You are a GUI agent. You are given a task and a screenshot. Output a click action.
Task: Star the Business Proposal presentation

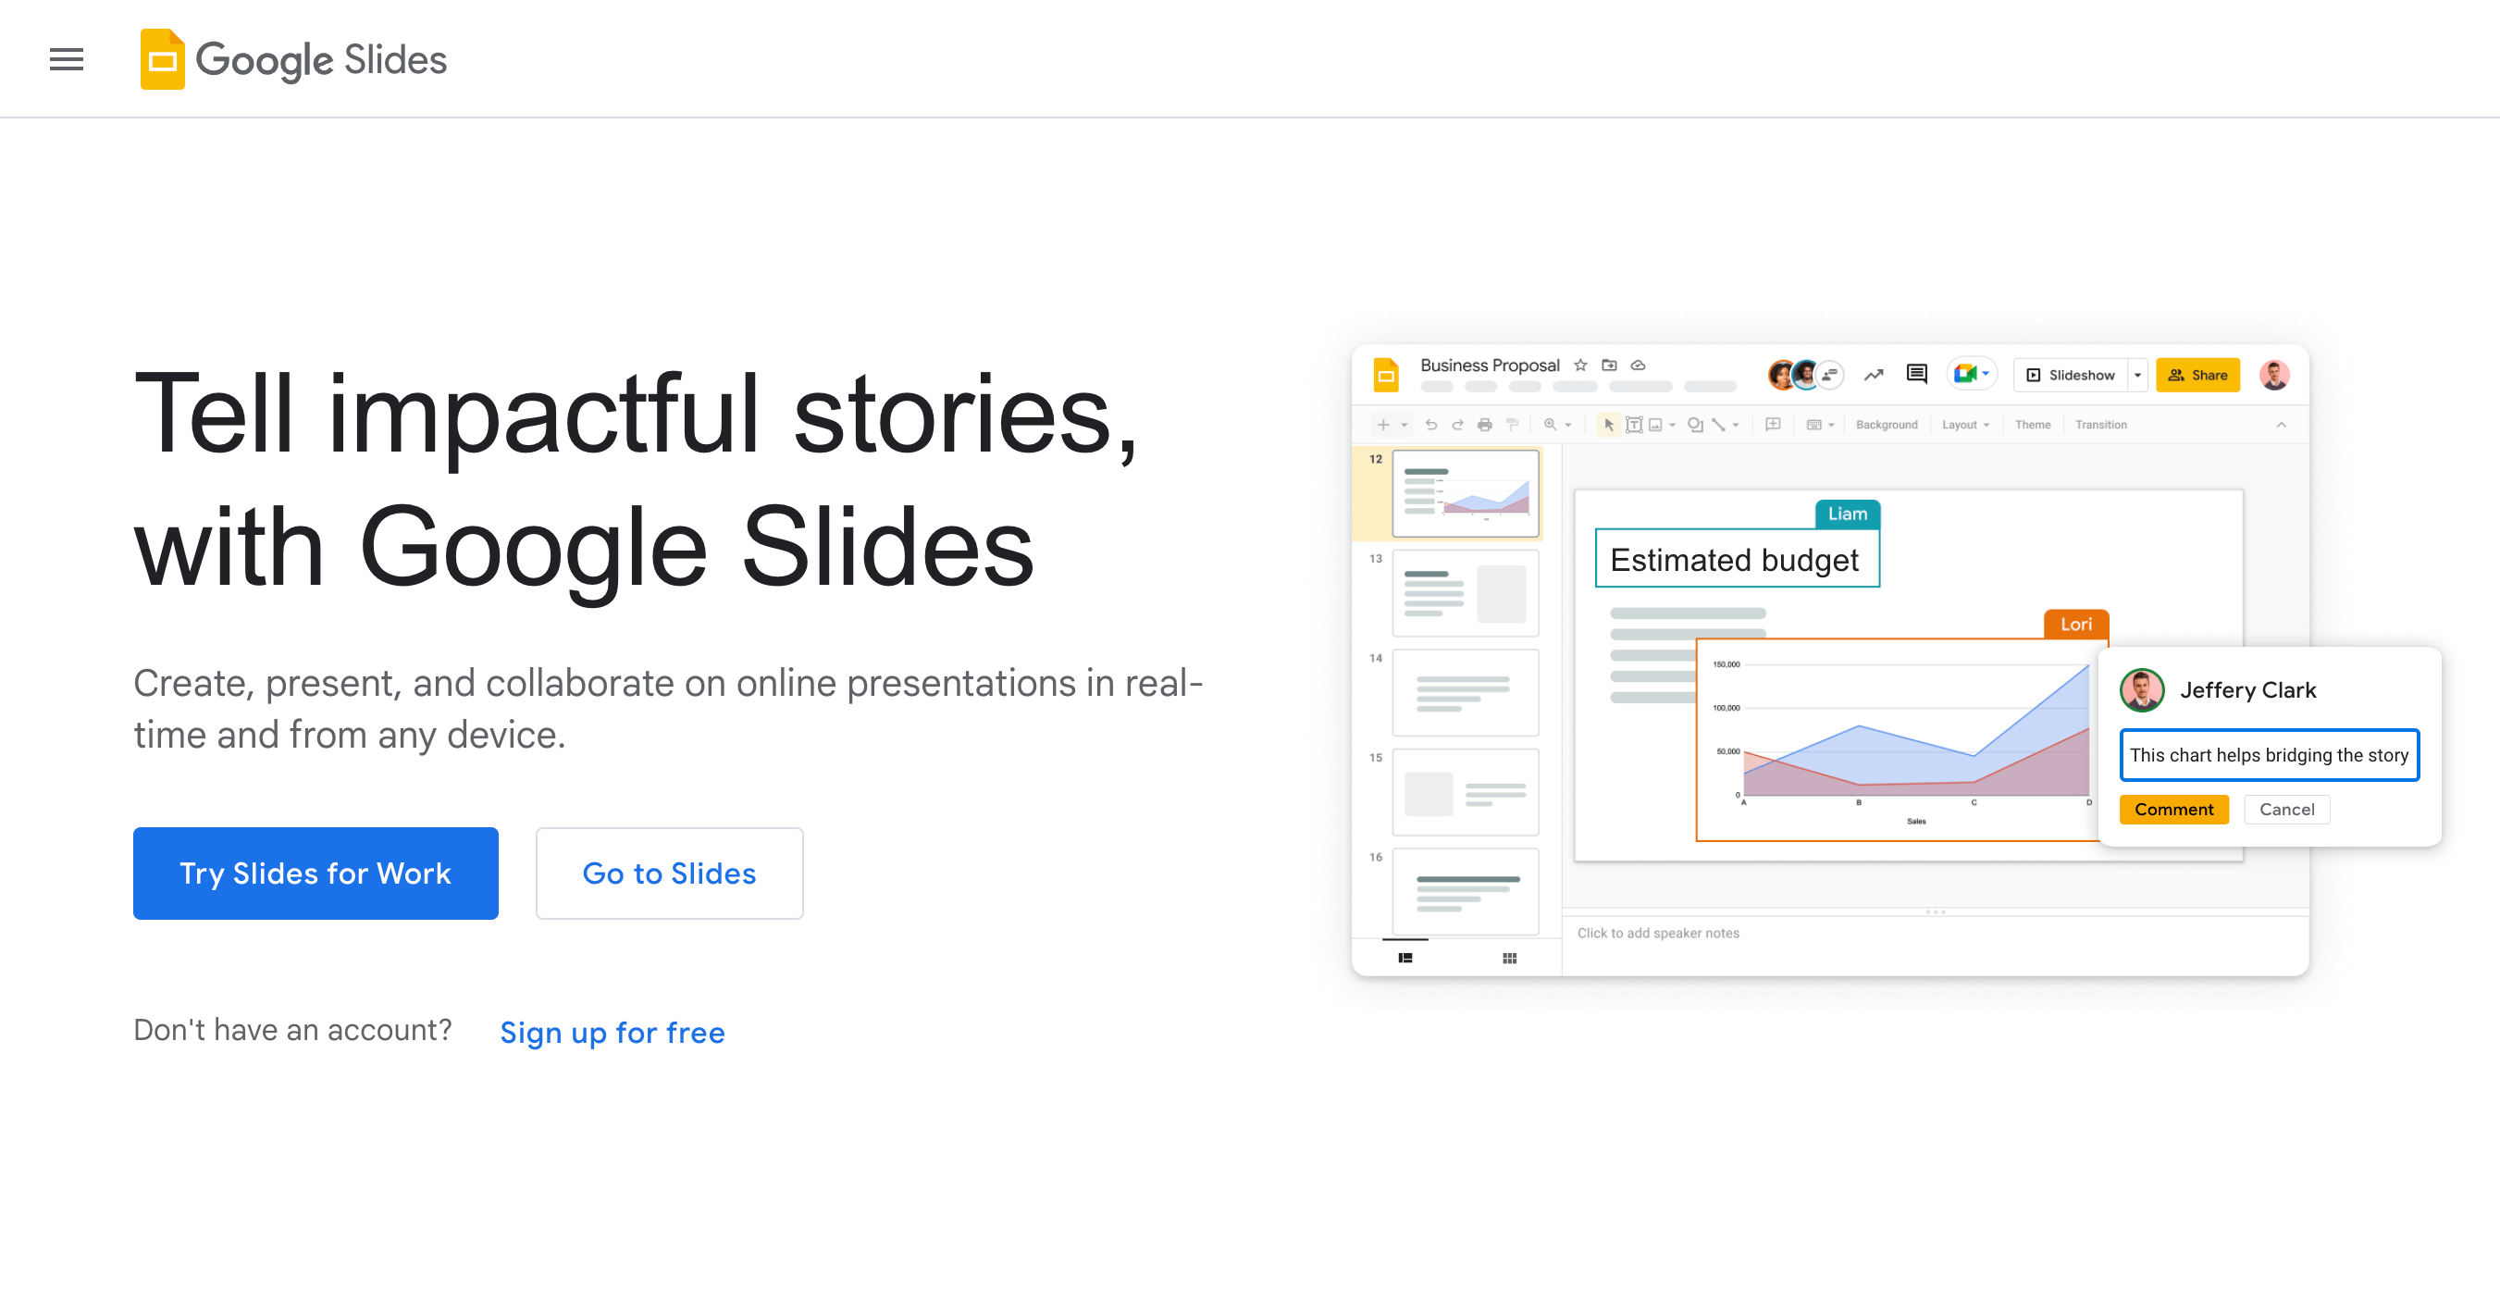tap(1580, 366)
